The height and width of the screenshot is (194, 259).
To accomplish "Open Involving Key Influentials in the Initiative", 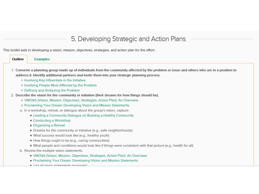I will pyautogui.click(x=55, y=80).
